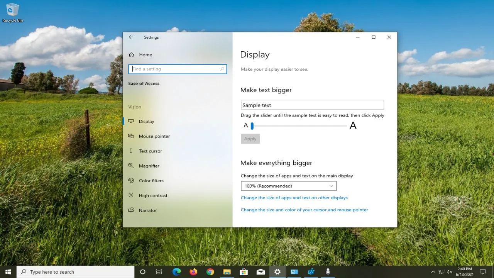Open Cortana from the taskbar circle

click(142, 272)
